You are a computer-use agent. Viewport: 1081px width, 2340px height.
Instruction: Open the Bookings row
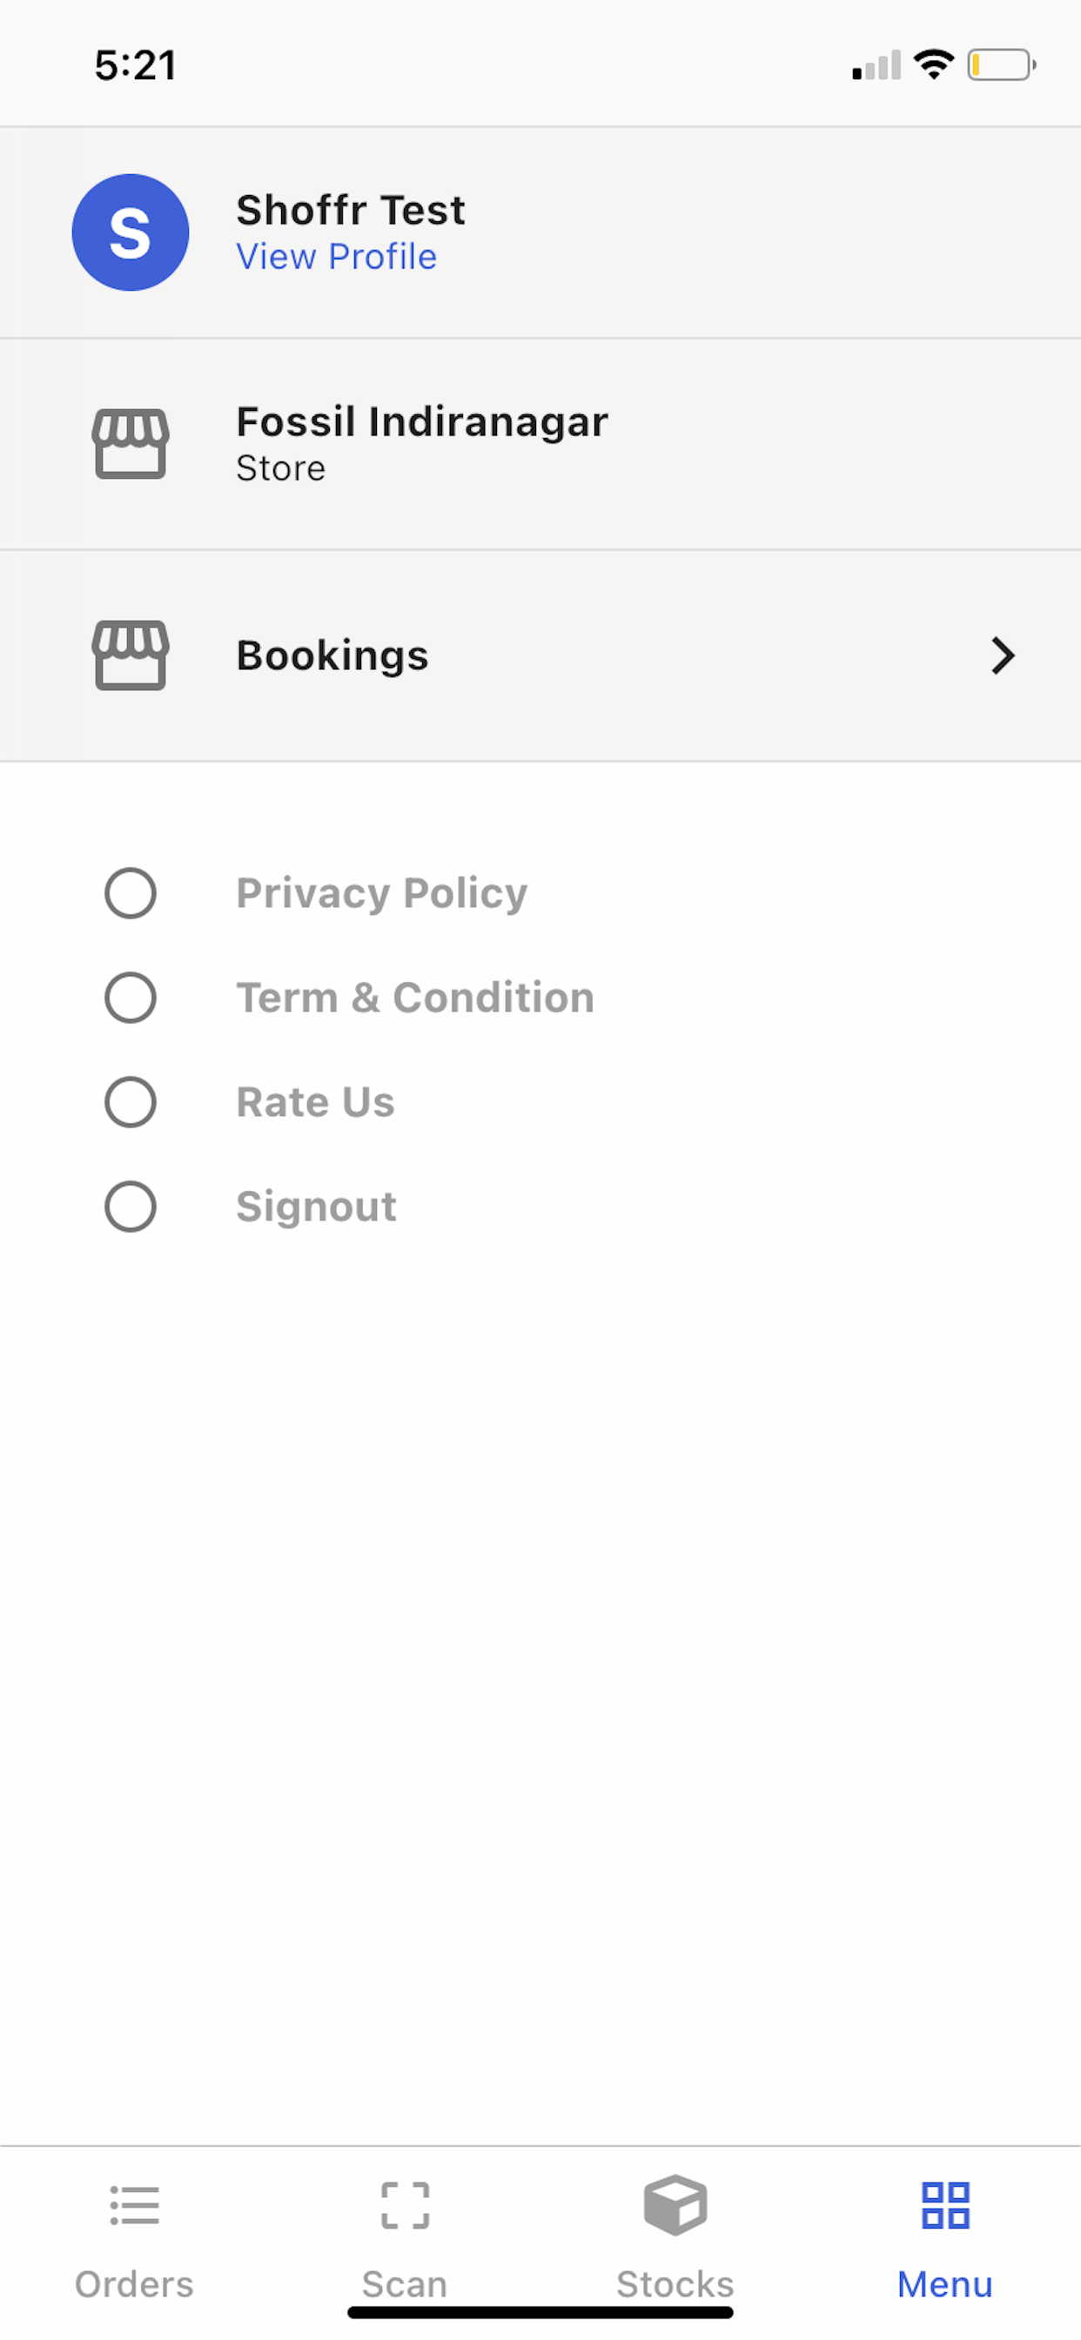[x=540, y=656]
